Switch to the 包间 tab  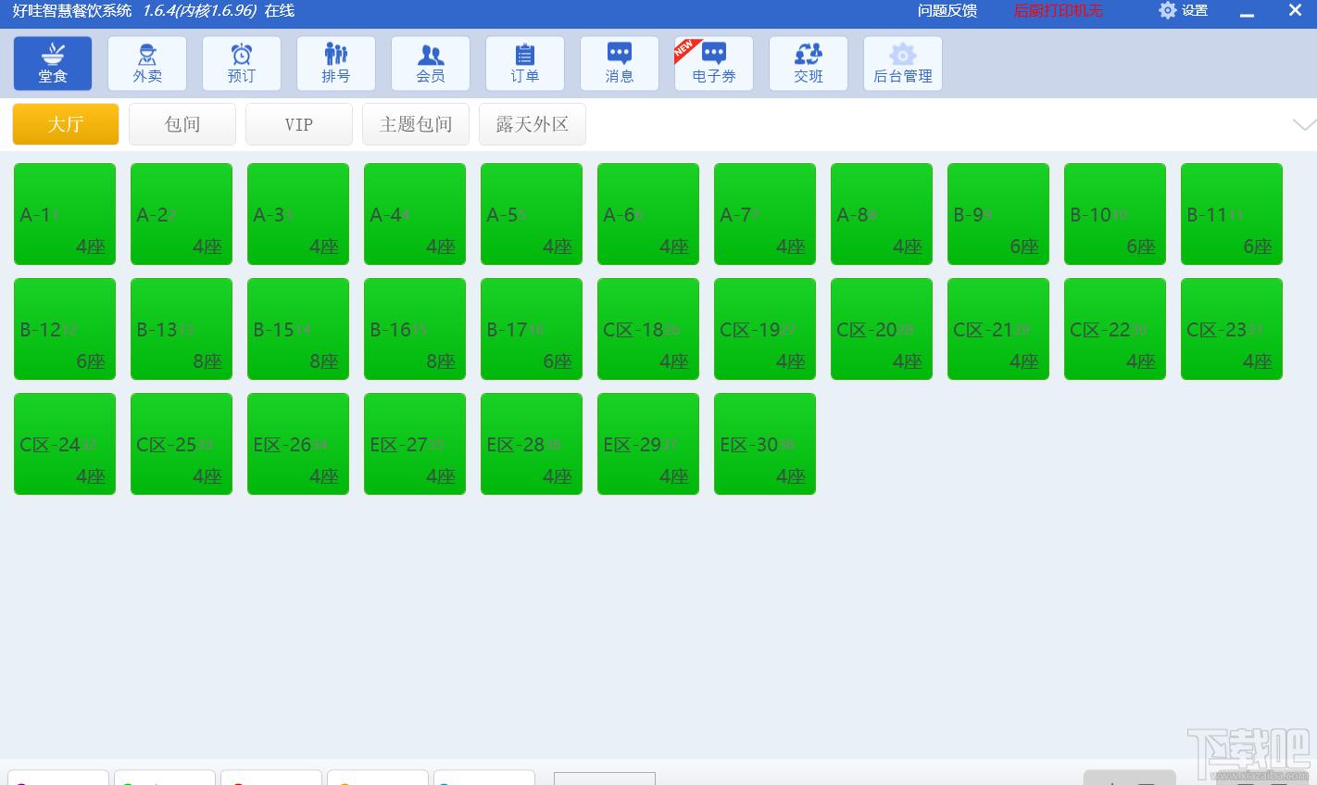point(182,124)
